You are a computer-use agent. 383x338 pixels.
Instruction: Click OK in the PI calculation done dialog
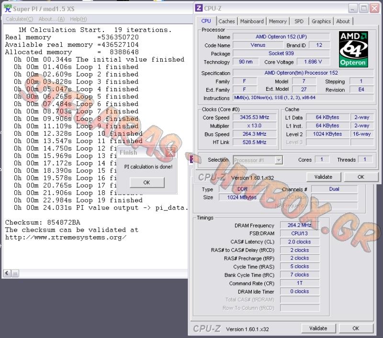[147, 183]
